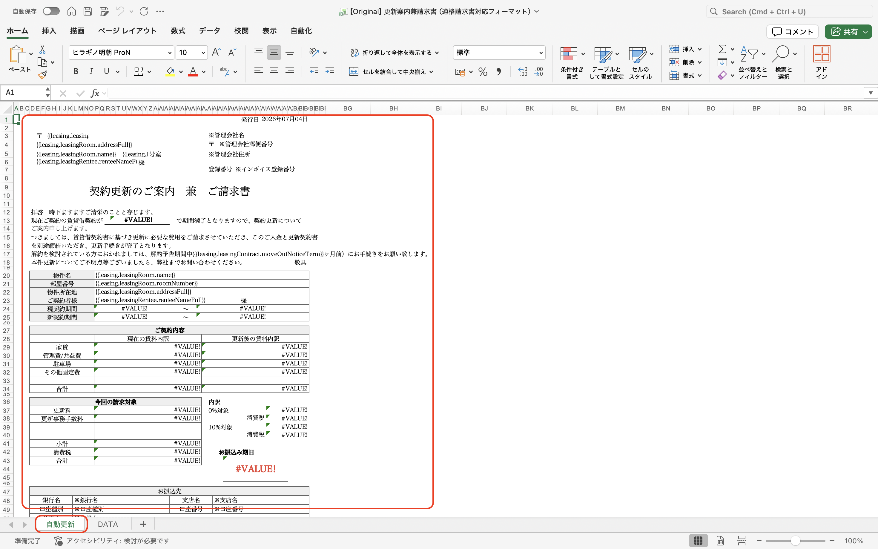Apply red font color swatch
878x549 pixels.
point(193,71)
